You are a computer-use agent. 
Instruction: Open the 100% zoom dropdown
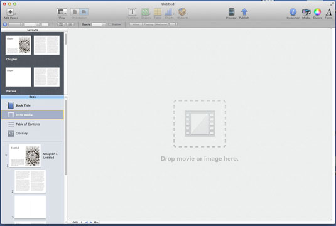click(x=77, y=222)
